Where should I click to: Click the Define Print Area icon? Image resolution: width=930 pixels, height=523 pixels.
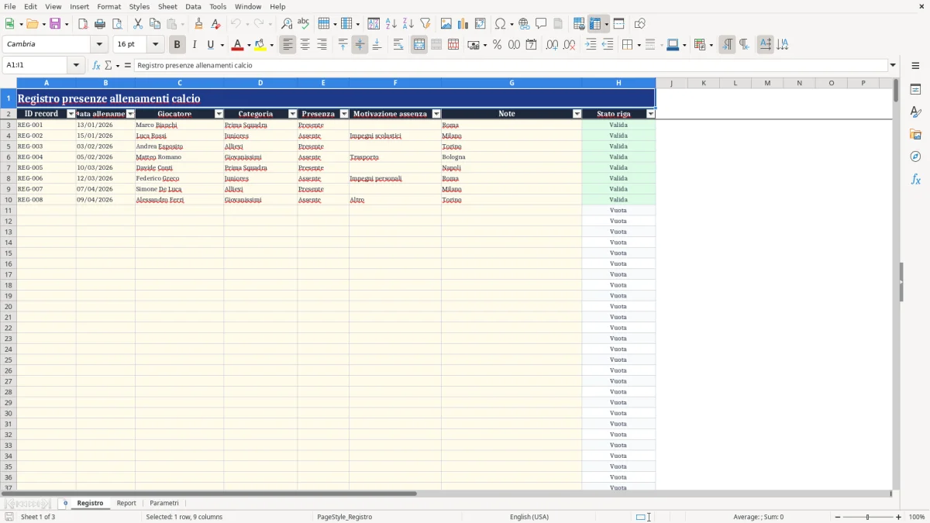point(579,24)
